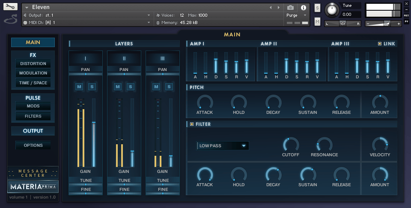The width and height of the screenshot is (411, 208).
Task: Toggle the FILTER enable checkbox
Action: pyautogui.click(x=192, y=124)
